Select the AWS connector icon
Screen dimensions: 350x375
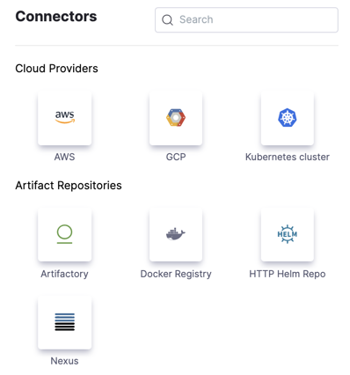[x=64, y=117]
